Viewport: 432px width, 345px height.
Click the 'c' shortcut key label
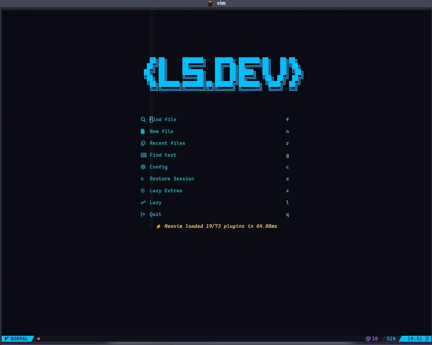287,167
